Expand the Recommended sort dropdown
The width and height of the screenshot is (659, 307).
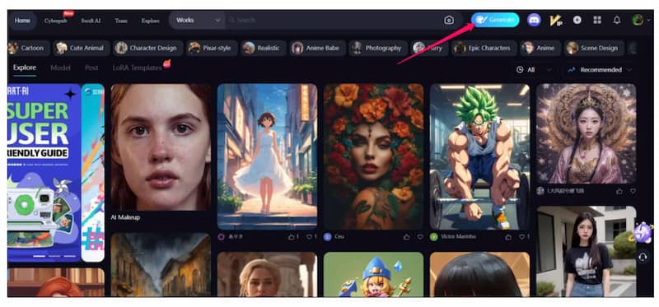pyautogui.click(x=601, y=70)
